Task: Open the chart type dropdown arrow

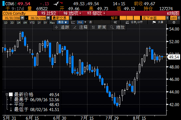Action: click(x=85, y=22)
